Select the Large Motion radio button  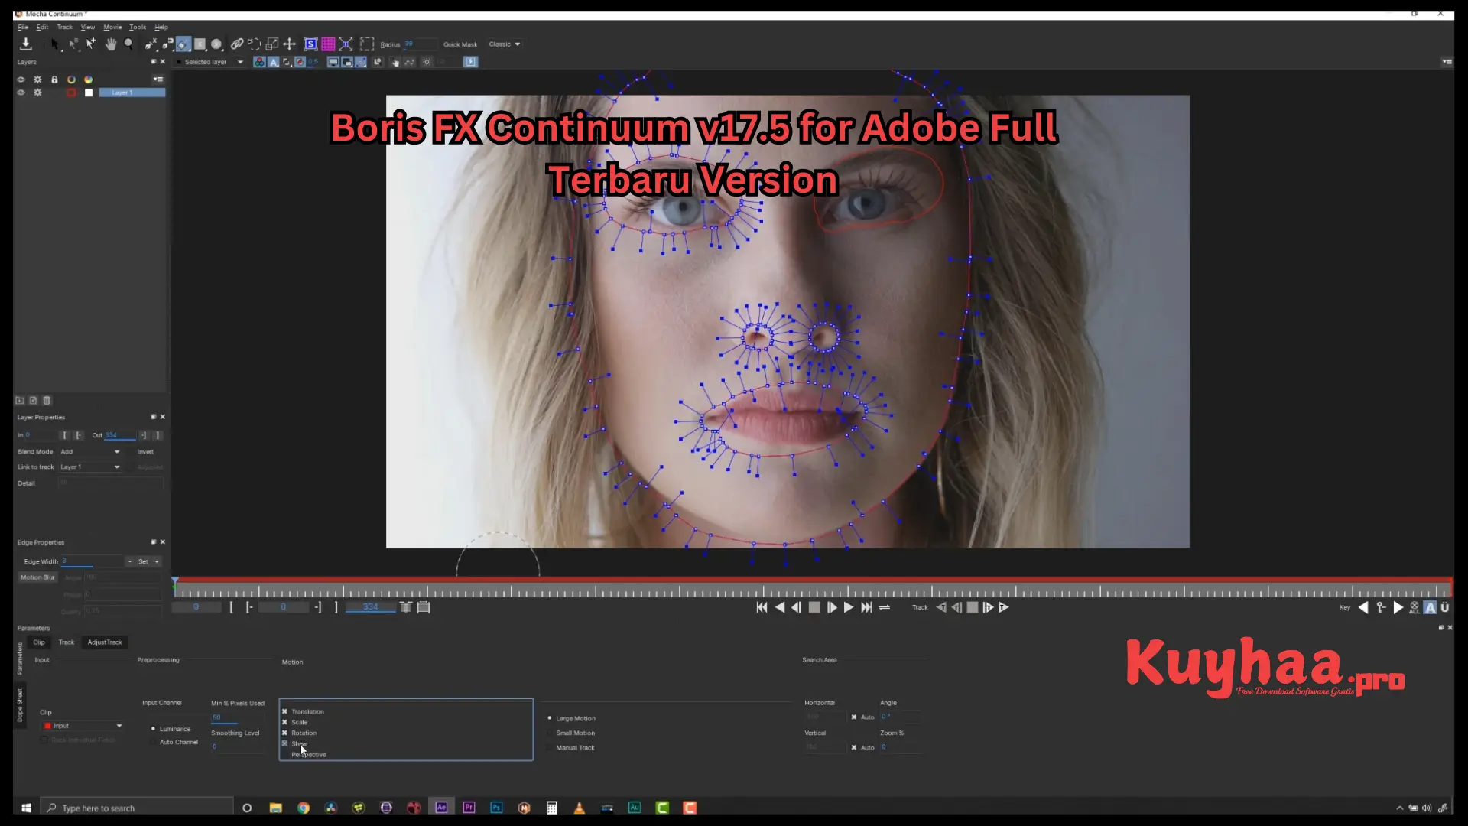click(x=550, y=718)
